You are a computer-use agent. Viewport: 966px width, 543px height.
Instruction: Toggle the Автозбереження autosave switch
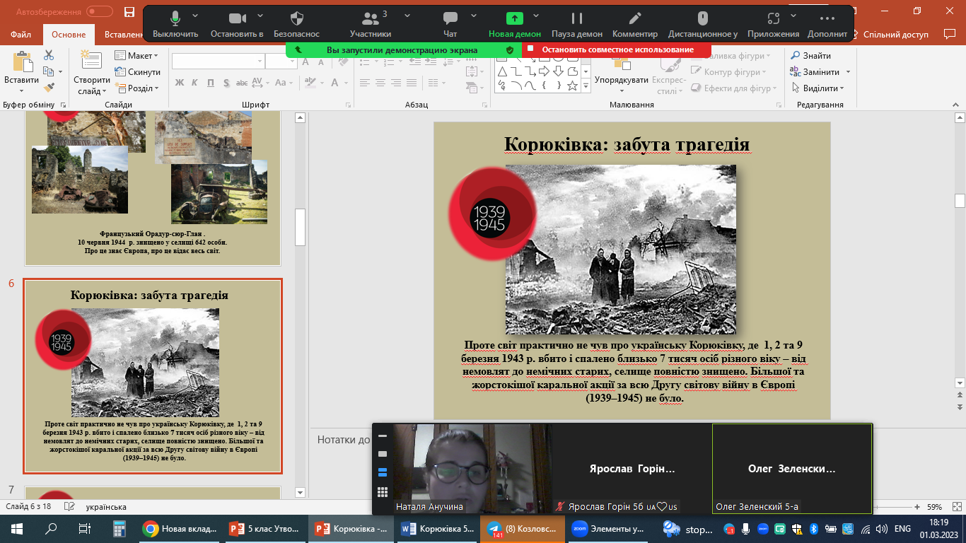[100, 12]
